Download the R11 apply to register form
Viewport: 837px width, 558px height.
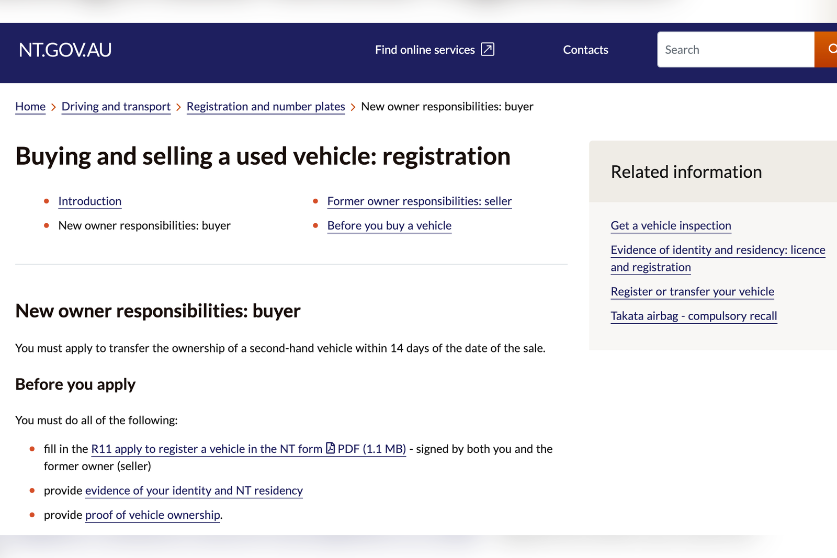[207, 449]
